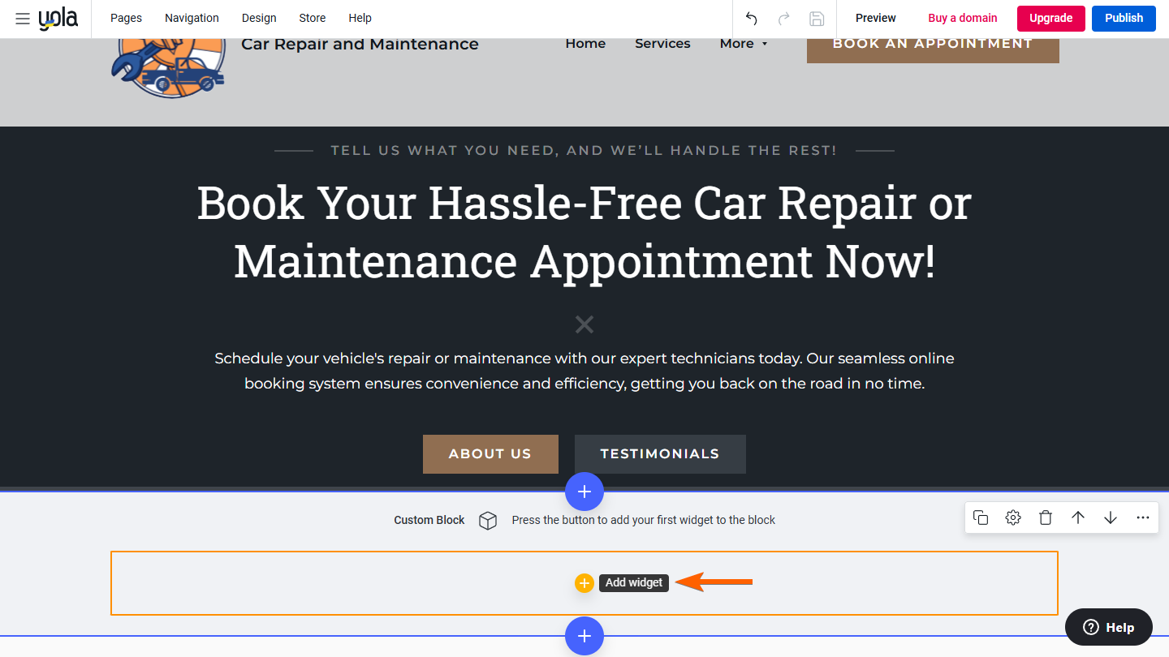Open the Help chat widget
Image resolution: width=1169 pixels, height=657 pixels.
[1109, 627]
